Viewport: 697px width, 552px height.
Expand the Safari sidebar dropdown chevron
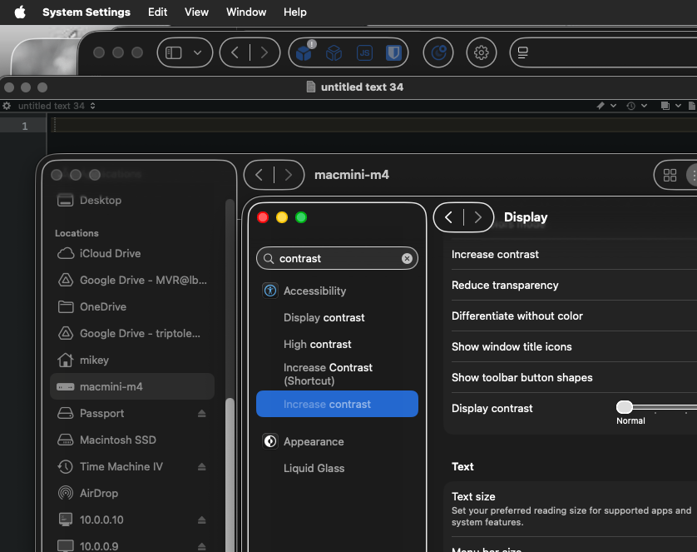[198, 53]
